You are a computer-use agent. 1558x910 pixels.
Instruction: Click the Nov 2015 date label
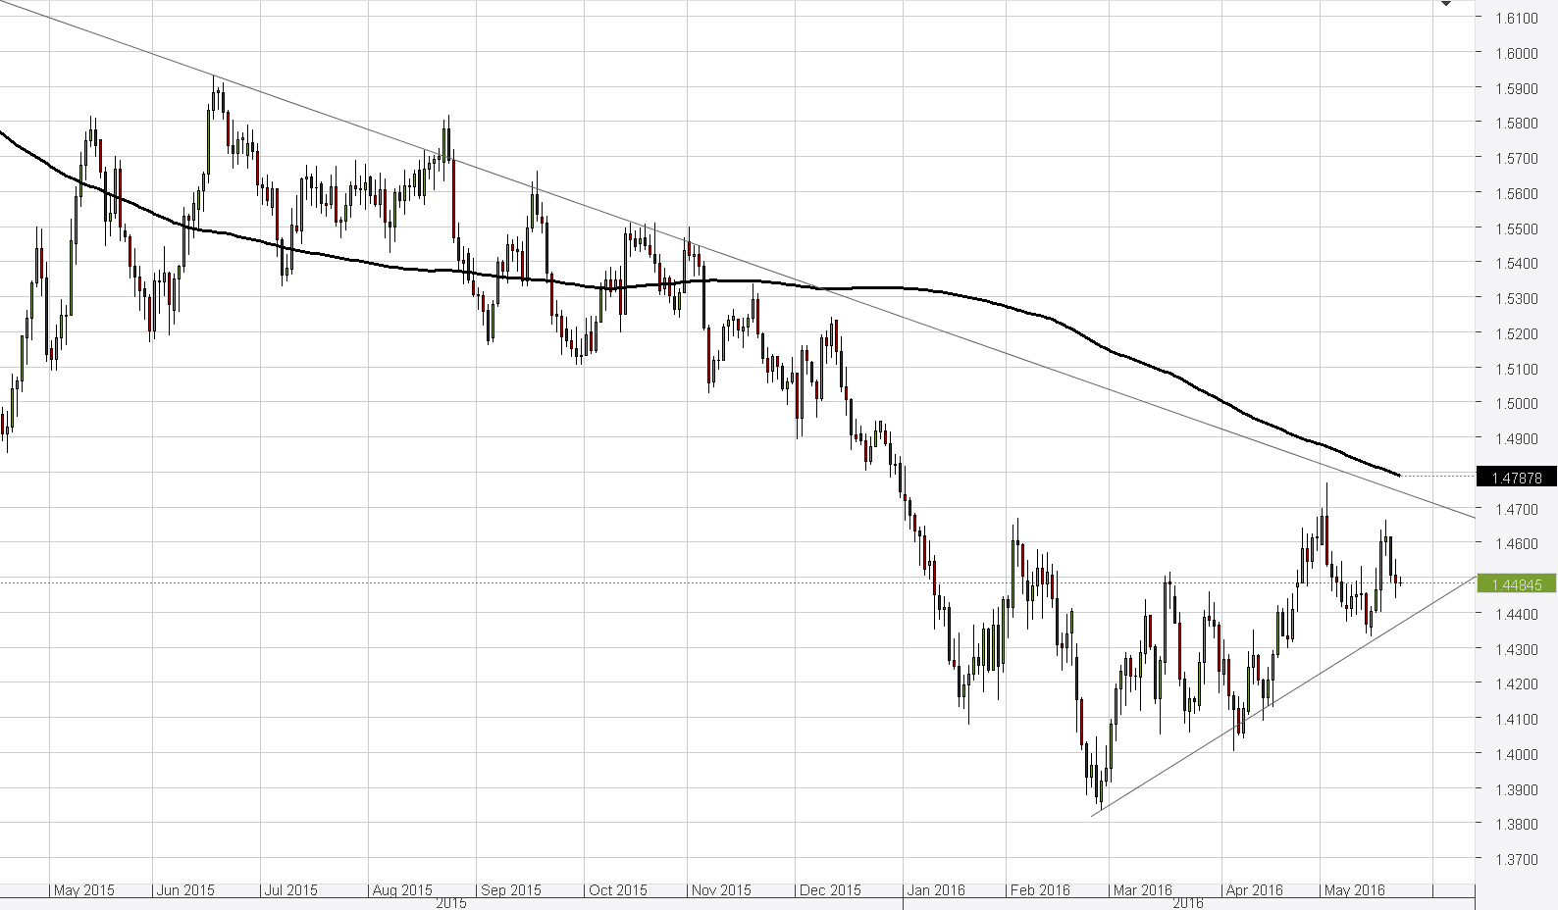[721, 890]
